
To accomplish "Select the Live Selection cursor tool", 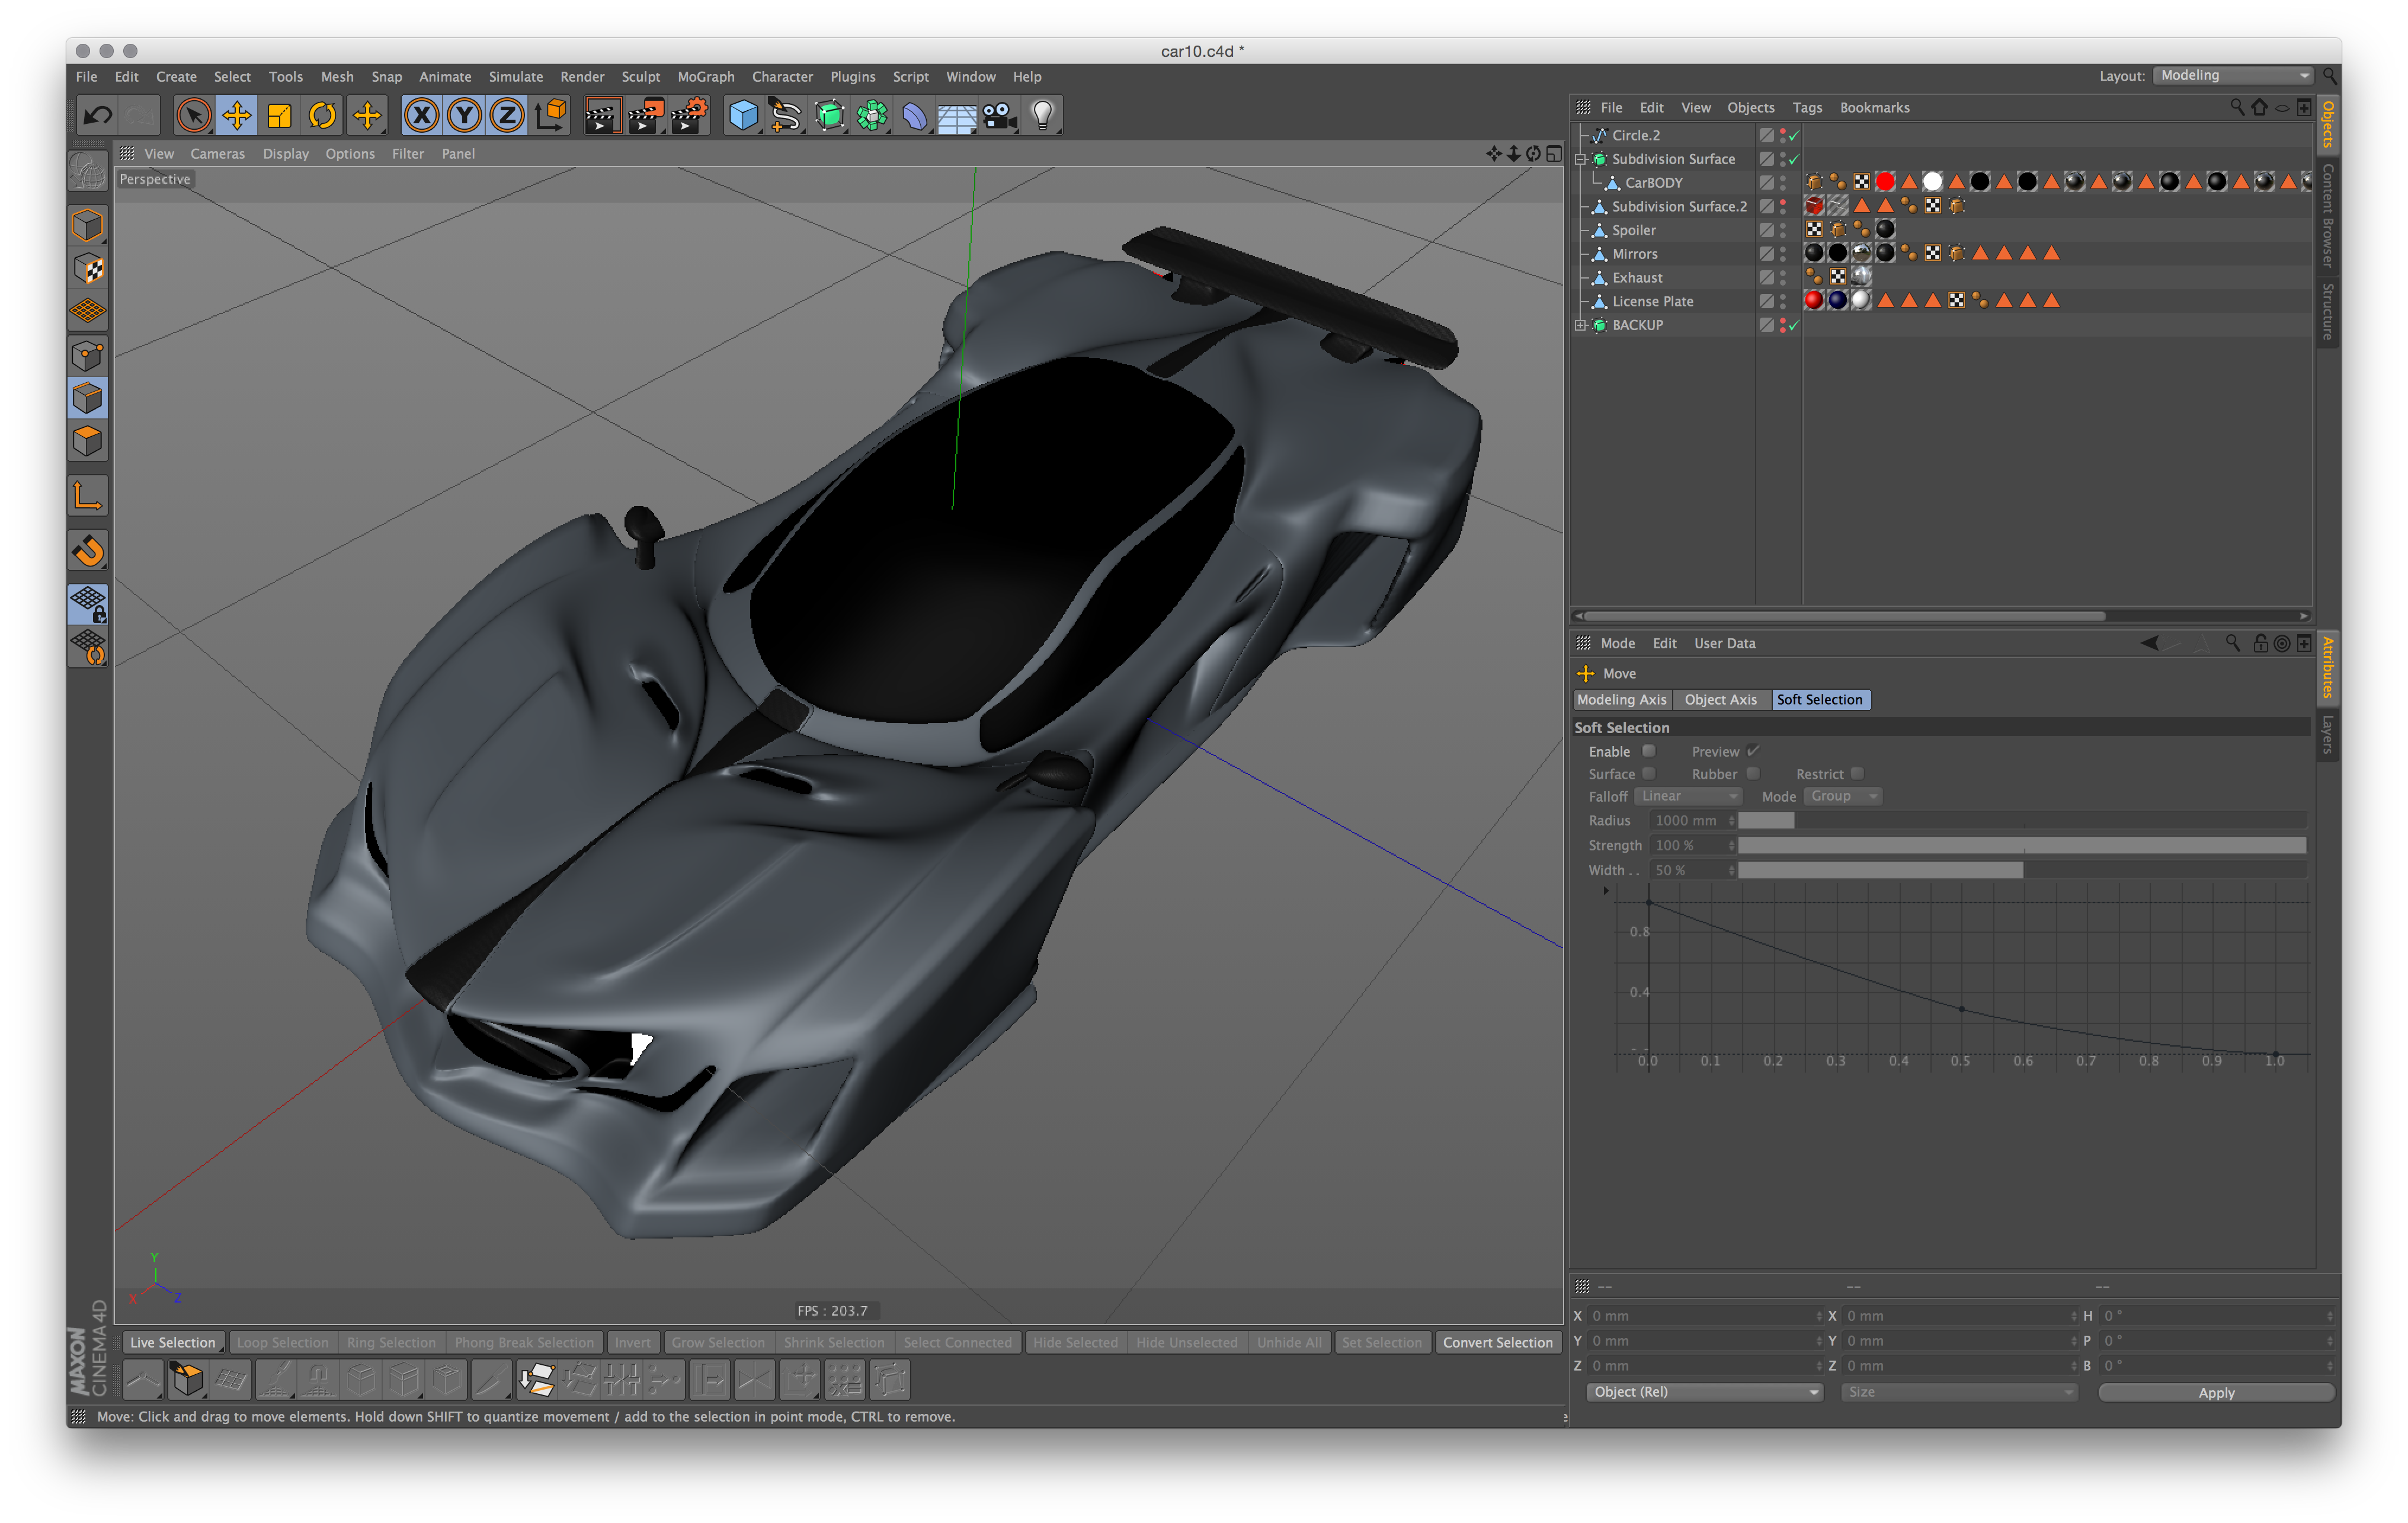I will point(193,115).
